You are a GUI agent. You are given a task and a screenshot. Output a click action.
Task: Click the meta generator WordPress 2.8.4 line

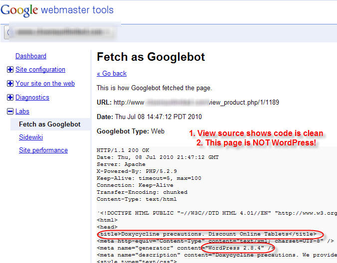click(185, 248)
